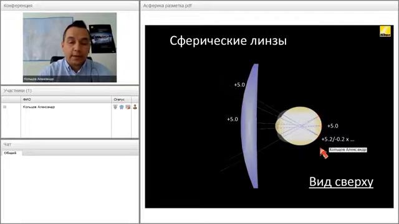Click the ФИО column header

66,100
